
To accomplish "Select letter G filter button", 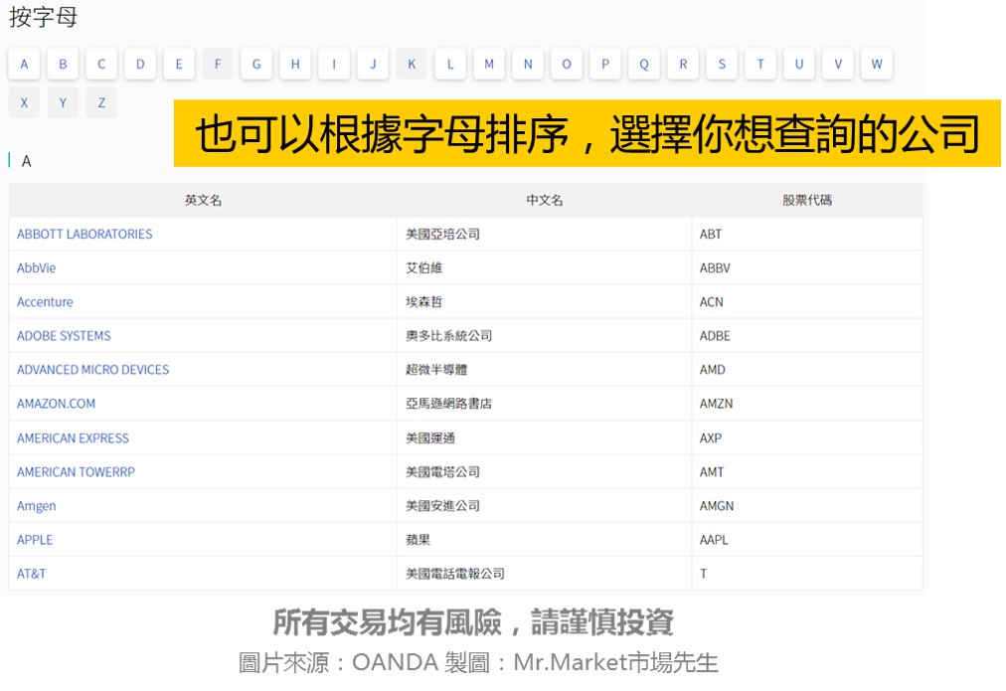I will [x=256, y=64].
